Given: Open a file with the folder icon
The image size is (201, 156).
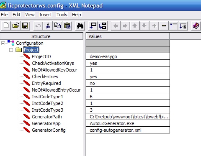Looking at the screenshot, I should (15, 26).
